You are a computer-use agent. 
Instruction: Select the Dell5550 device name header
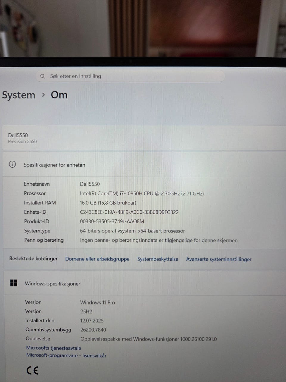click(x=18, y=135)
